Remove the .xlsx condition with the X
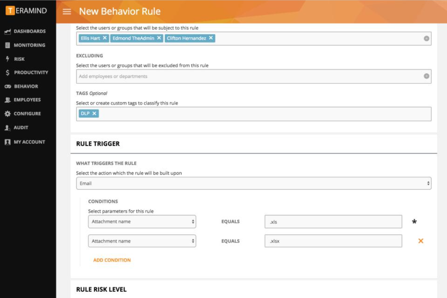The width and height of the screenshot is (447, 298). [x=420, y=241]
